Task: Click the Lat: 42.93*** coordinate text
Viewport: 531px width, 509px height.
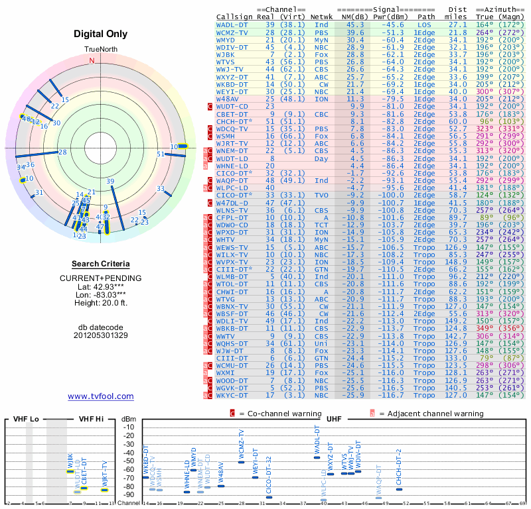Action: point(102,287)
